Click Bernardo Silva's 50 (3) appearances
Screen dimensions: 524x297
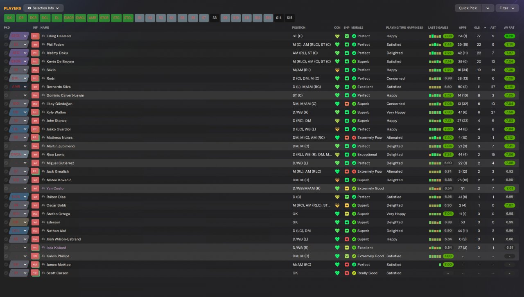tap(463, 87)
